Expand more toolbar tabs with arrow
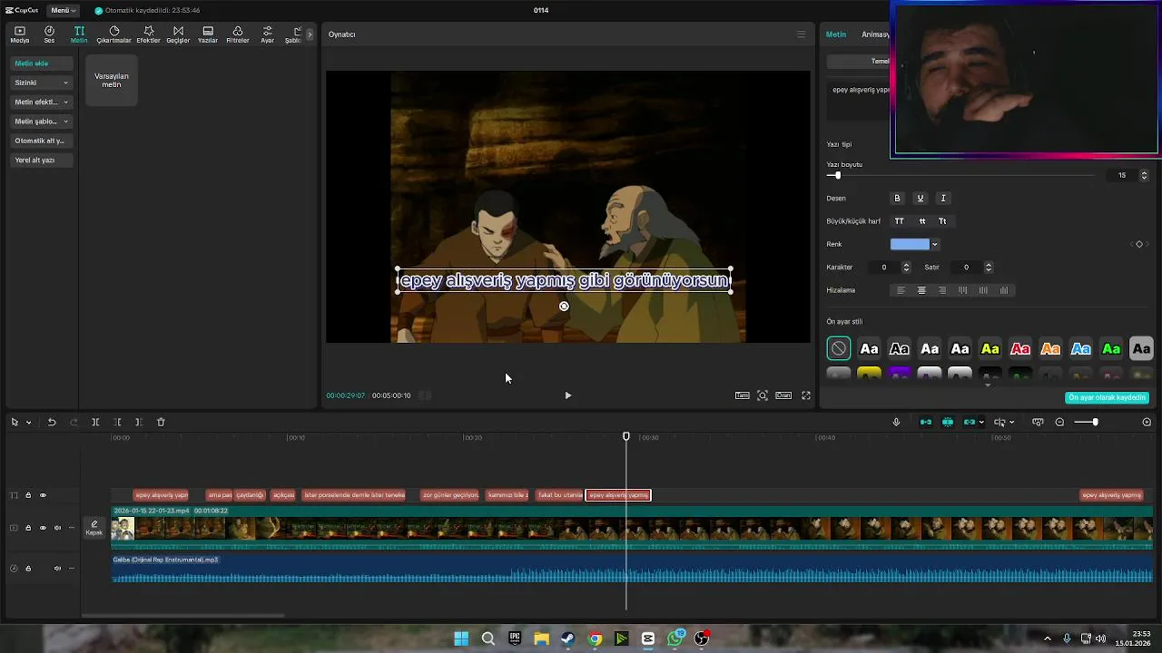 (310, 34)
